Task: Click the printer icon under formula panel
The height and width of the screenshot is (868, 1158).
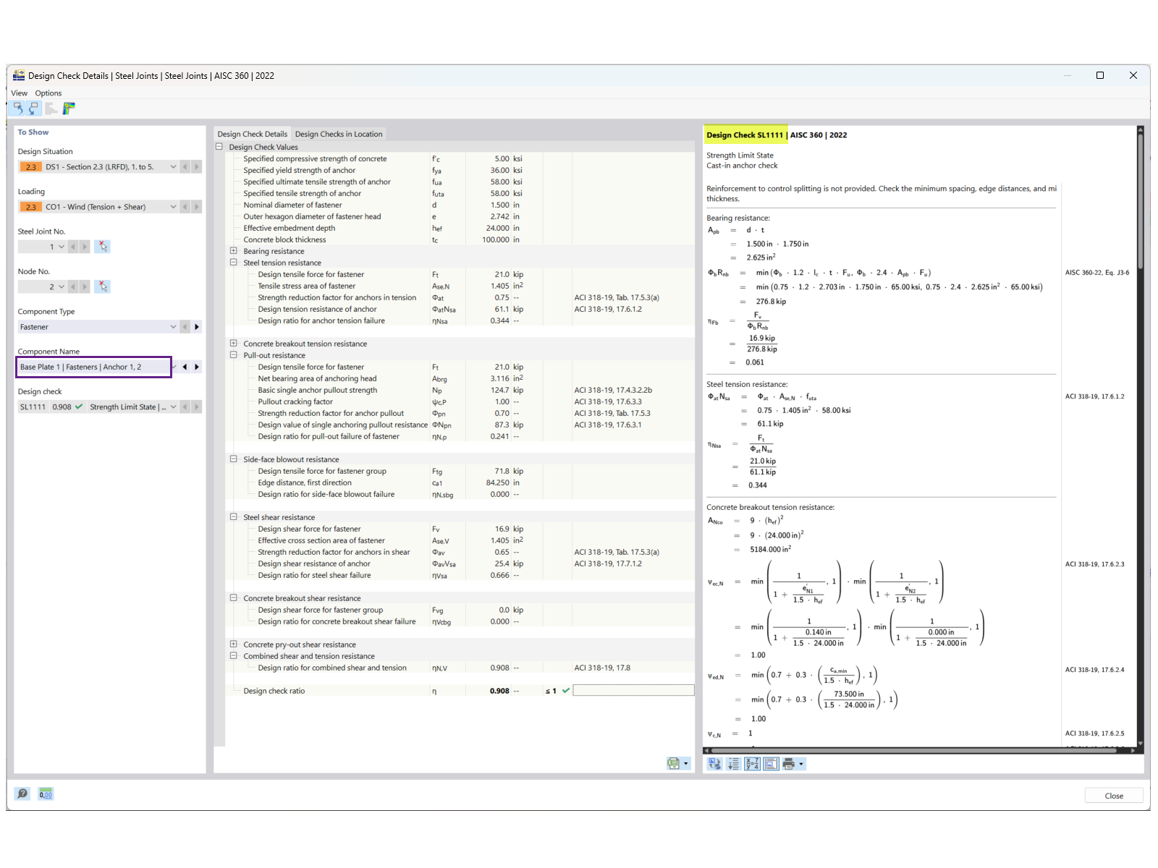Action: pyautogui.click(x=789, y=764)
